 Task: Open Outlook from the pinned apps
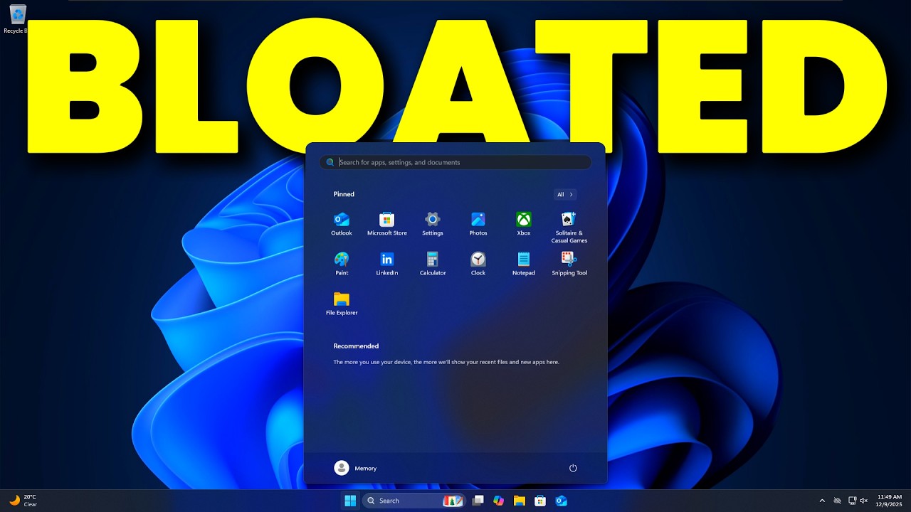coord(342,223)
